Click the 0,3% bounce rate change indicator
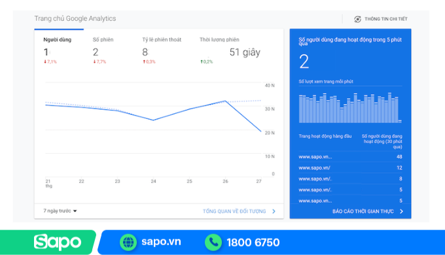Image resolution: width=445 pixels, height=255 pixels. pyautogui.click(x=149, y=61)
